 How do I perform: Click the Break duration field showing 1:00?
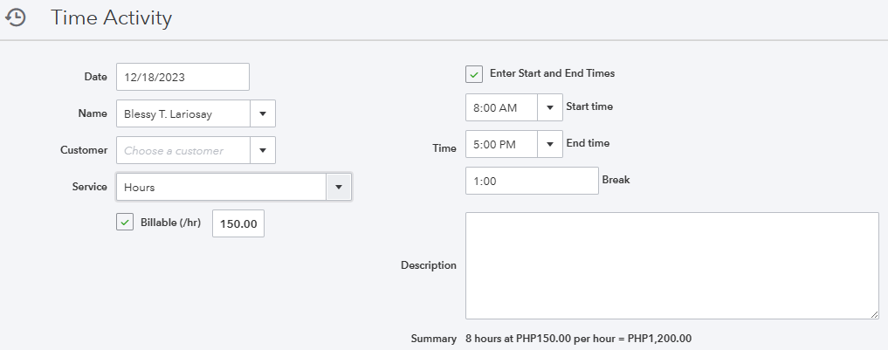click(x=531, y=181)
